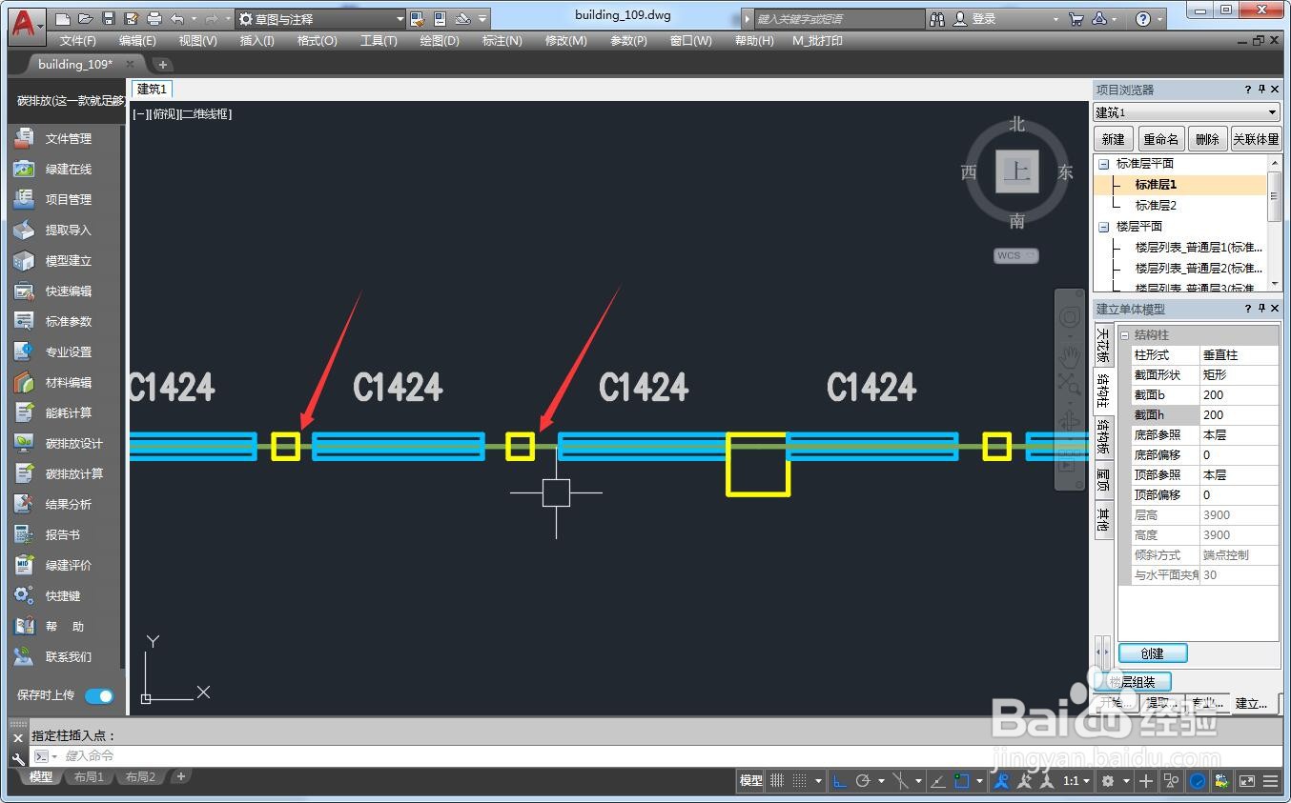
Task: Open 报告书 in the sidebar
Action: pyautogui.click(x=63, y=535)
